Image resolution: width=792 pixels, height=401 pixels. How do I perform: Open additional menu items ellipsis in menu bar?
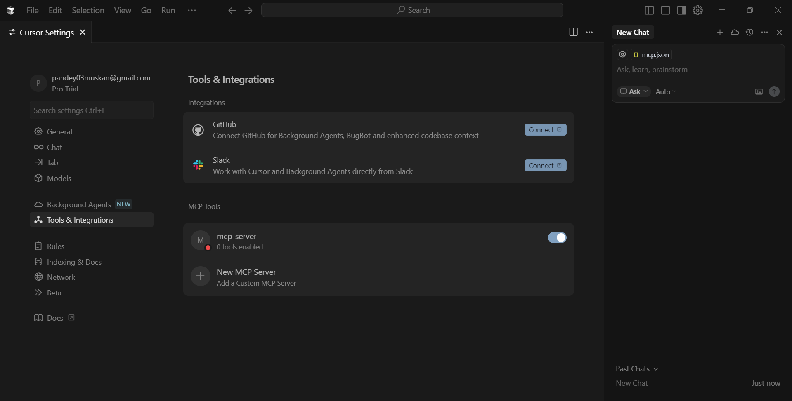pos(192,10)
